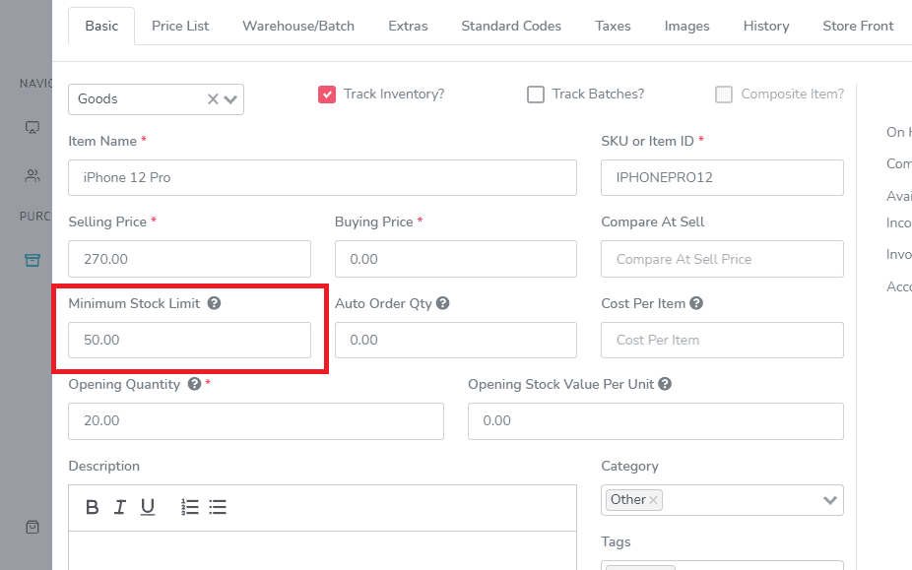912x570 pixels.
Task: Click the Bold formatting icon
Action: [x=92, y=507]
